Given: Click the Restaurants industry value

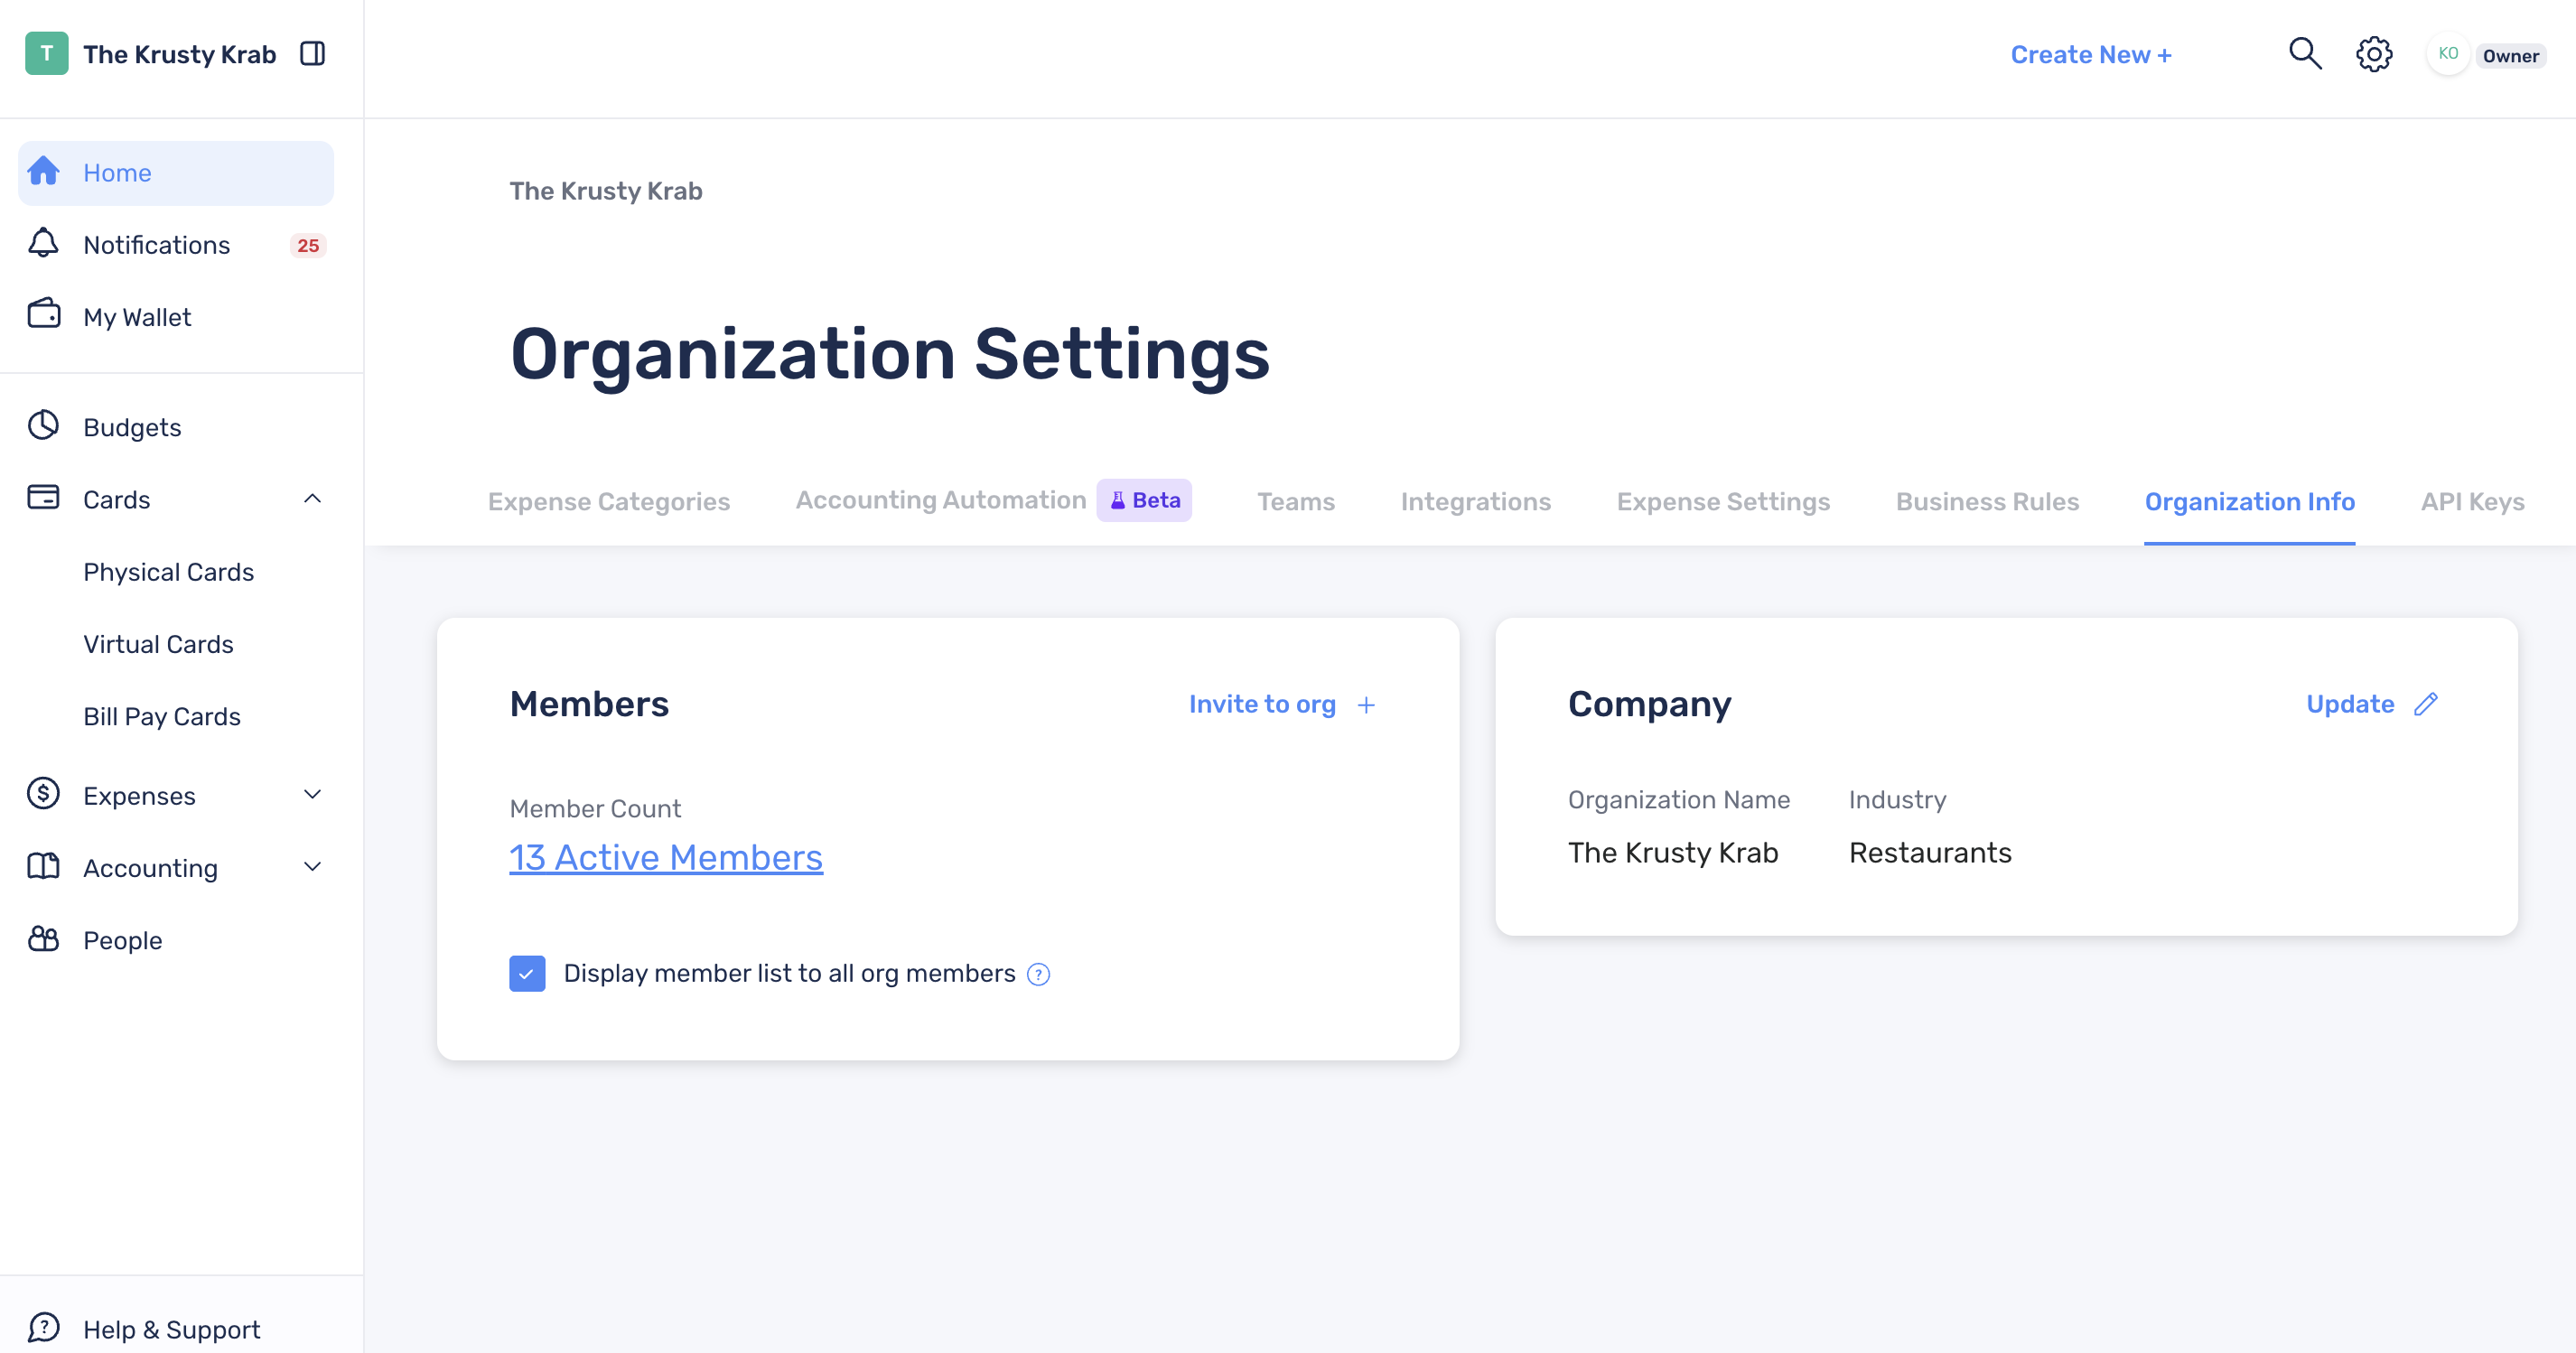Looking at the screenshot, I should point(1929,852).
